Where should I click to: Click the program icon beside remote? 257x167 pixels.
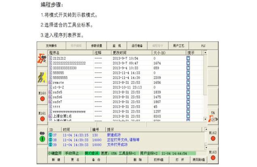(51, 82)
